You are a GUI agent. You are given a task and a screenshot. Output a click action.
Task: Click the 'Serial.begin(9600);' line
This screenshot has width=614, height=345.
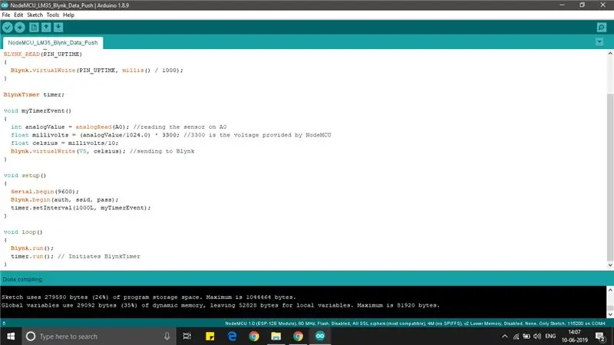(x=45, y=192)
